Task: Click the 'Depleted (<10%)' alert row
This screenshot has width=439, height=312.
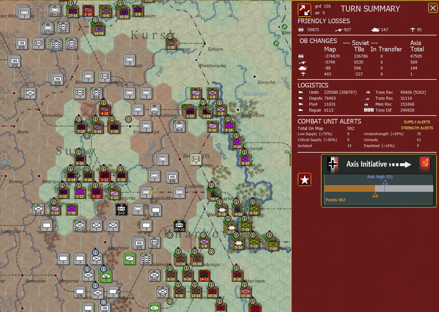Action: [x=392, y=146]
